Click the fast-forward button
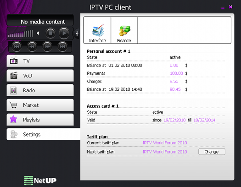The image size is (241, 187). coord(47,46)
